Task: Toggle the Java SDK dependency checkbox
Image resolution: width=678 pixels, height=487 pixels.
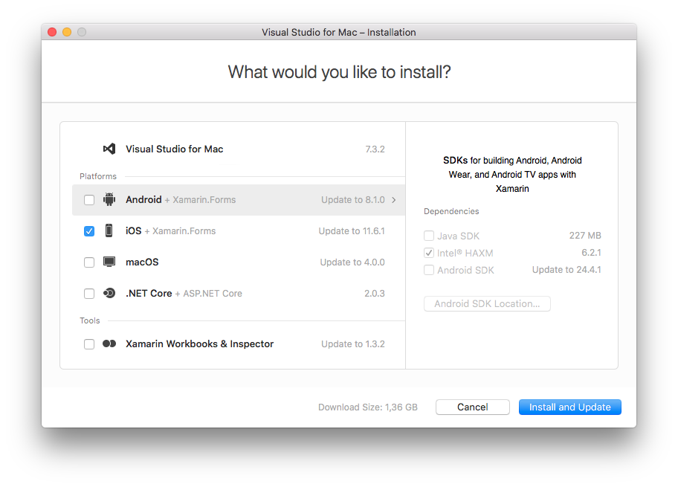Action: tap(429, 236)
